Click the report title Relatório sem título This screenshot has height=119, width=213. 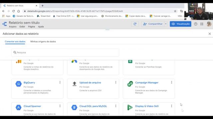tap(24, 23)
